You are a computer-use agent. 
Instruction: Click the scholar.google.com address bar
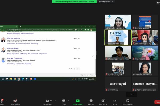[41, 30]
